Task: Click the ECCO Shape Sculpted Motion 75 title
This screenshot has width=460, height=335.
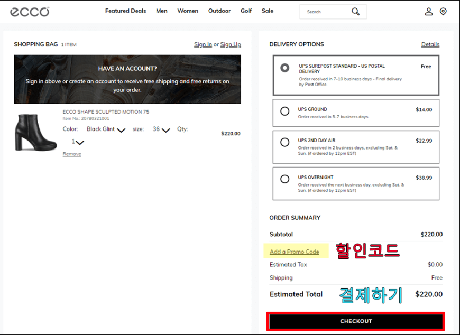Action: coord(106,111)
